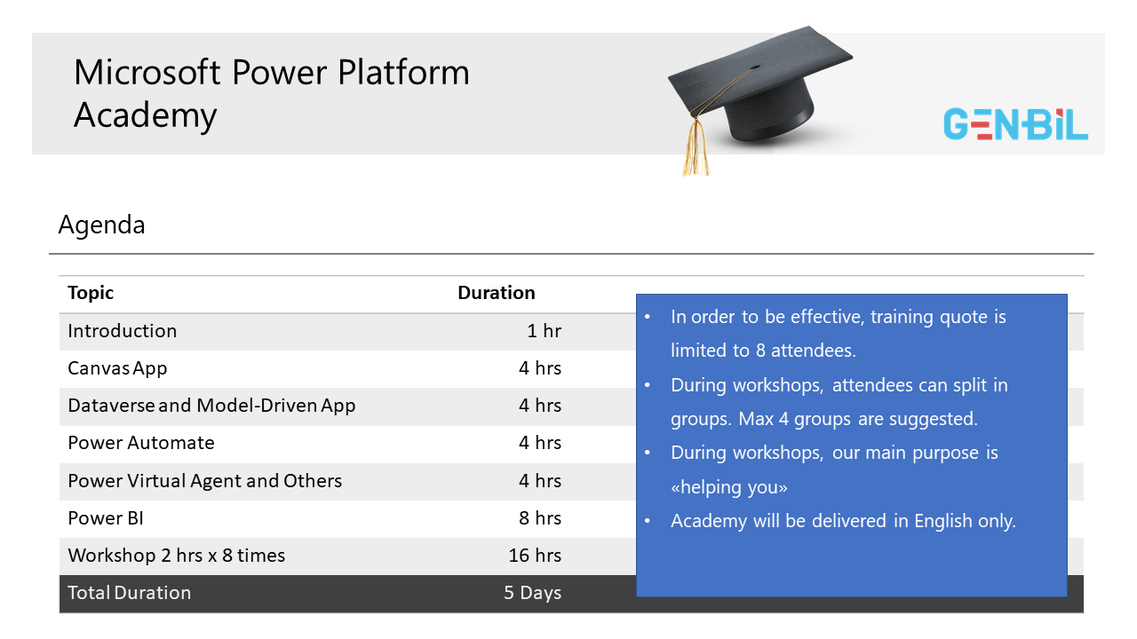Click the 'Agenda' heading
The width and height of the screenshot is (1137, 639).
101,225
